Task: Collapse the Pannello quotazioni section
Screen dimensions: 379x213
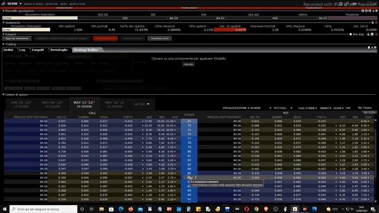Action: [x=4, y=11]
